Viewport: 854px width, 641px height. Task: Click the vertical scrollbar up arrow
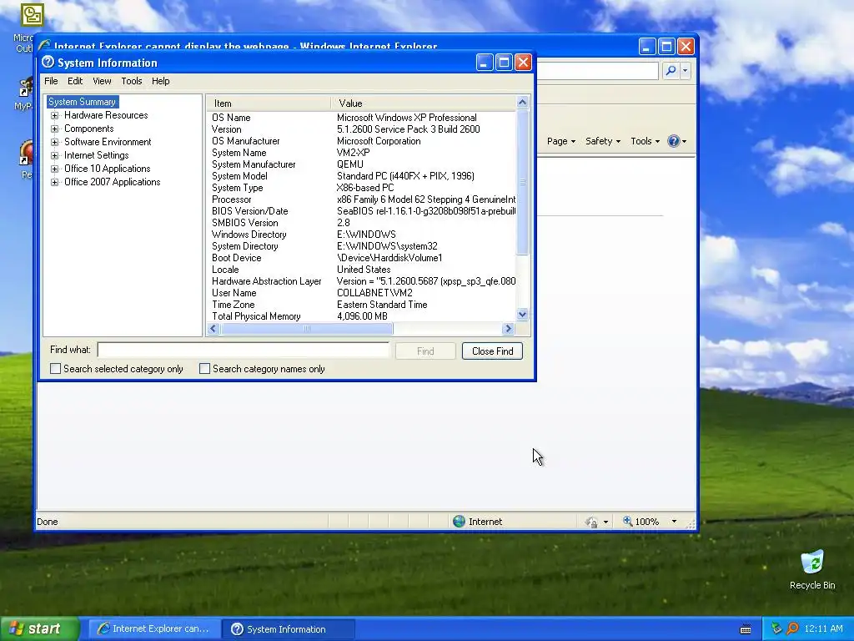click(522, 103)
